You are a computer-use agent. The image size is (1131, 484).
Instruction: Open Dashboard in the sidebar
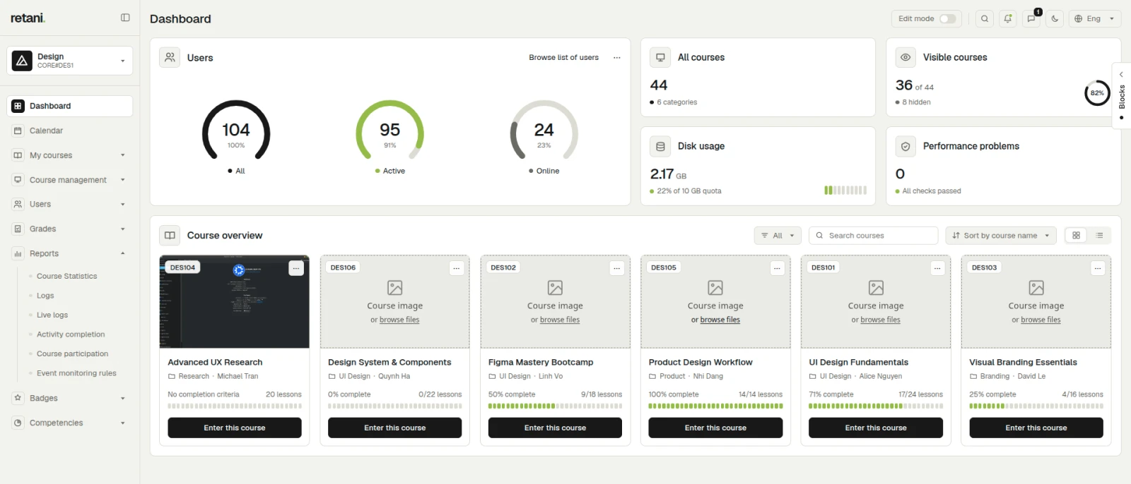pyautogui.click(x=70, y=106)
